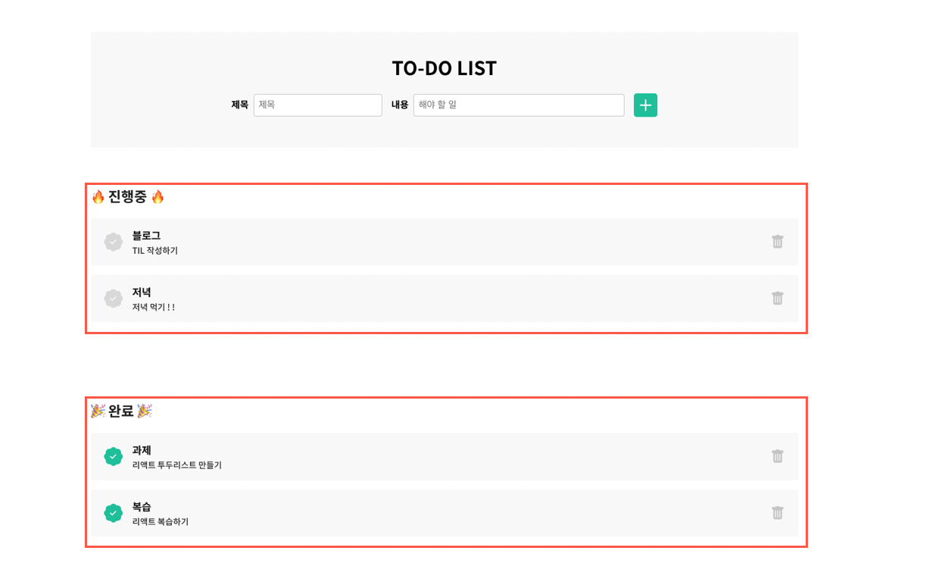This screenshot has height=582, width=942.
Task: Toggle completion on the 저녁 task
Action: (114, 299)
